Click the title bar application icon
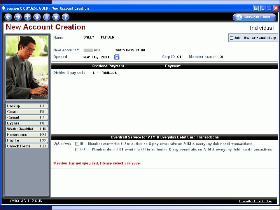The image size is (280, 210). click(3, 8)
